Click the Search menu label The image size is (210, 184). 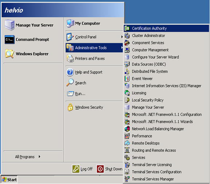click(81, 83)
